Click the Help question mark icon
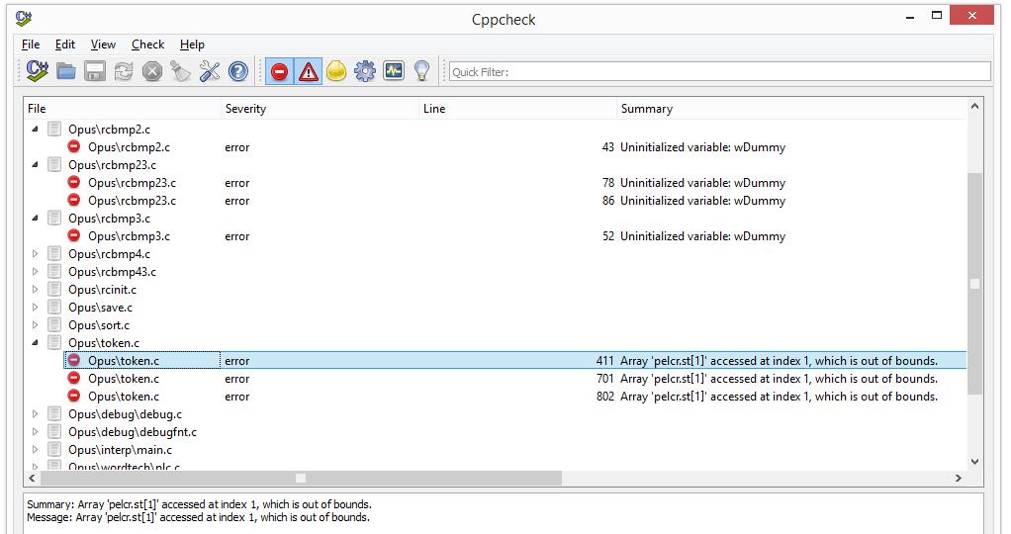1011x534 pixels. click(x=238, y=71)
